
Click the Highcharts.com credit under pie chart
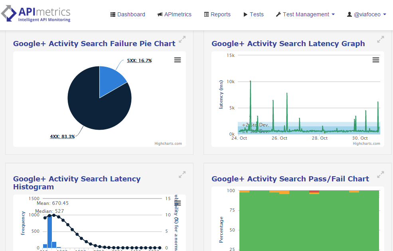[168, 144]
